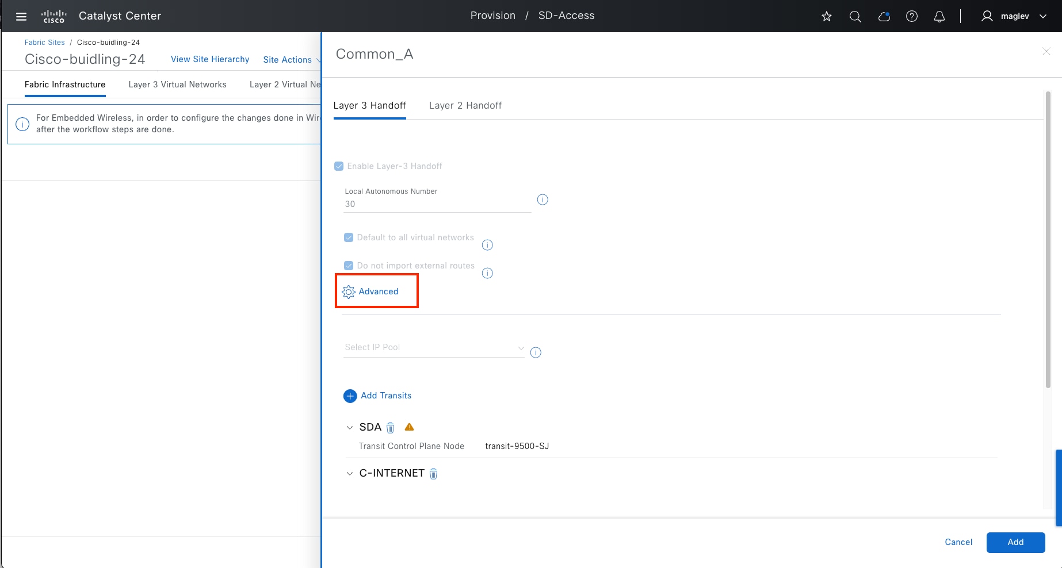Screen dimensions: 1062x568
Task: Open the Select IP Pool dropdown
Action: (434, 348)
